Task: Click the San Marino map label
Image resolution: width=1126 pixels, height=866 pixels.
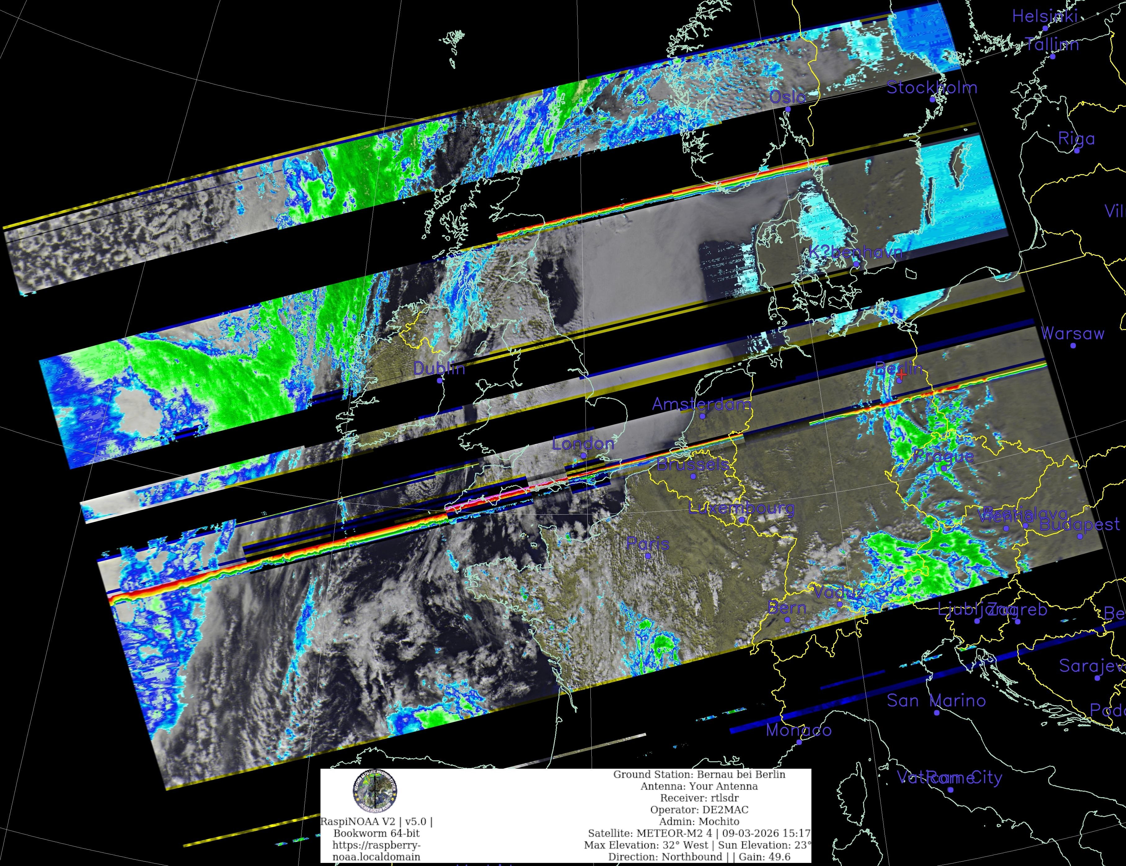Action: [x=936, y=701]
